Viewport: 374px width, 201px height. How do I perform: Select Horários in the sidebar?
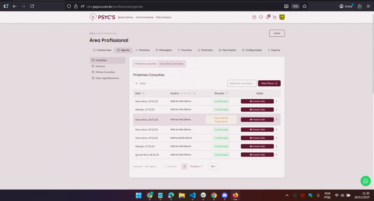(x=100, y=66)
